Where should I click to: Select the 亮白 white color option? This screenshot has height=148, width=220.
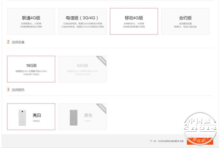coord(31,117)
